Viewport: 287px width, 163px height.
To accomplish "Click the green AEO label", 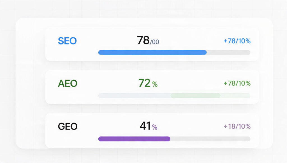I will pyautogui.click(x=67, y=83).
